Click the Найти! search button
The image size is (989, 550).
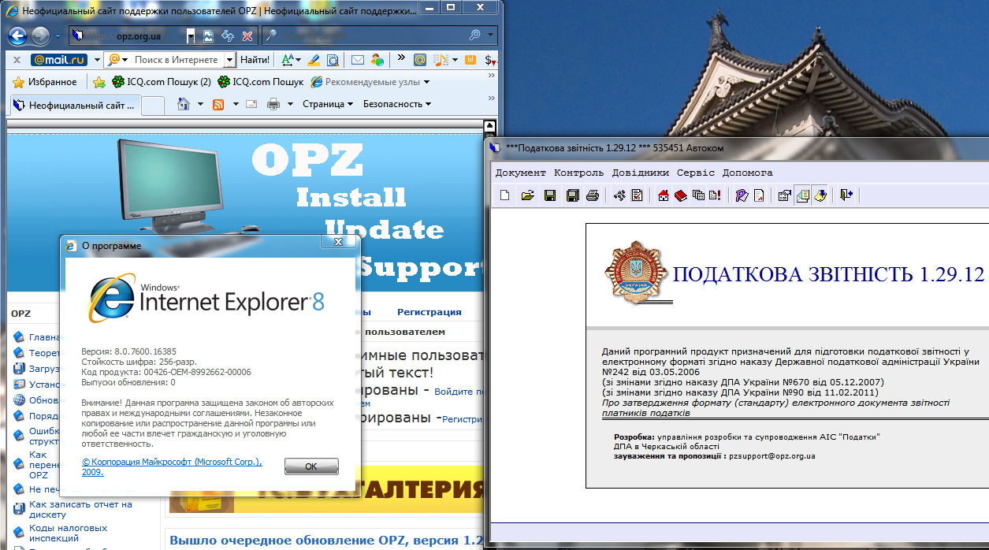click(x=255, y=59)
